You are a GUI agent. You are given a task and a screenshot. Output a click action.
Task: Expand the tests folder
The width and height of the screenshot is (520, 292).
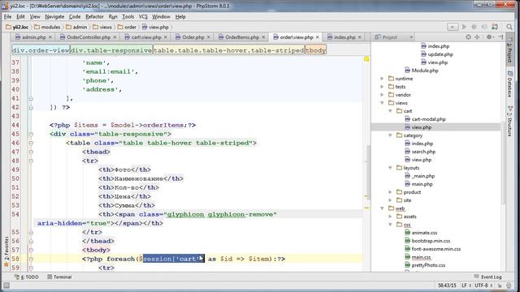tap(382, 87)
